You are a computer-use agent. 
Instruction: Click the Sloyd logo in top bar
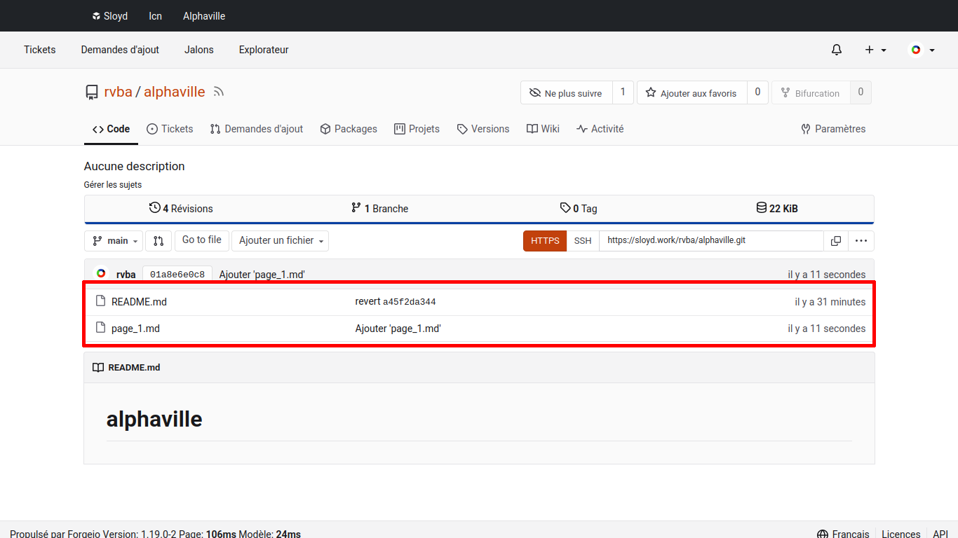click(97, 16)
